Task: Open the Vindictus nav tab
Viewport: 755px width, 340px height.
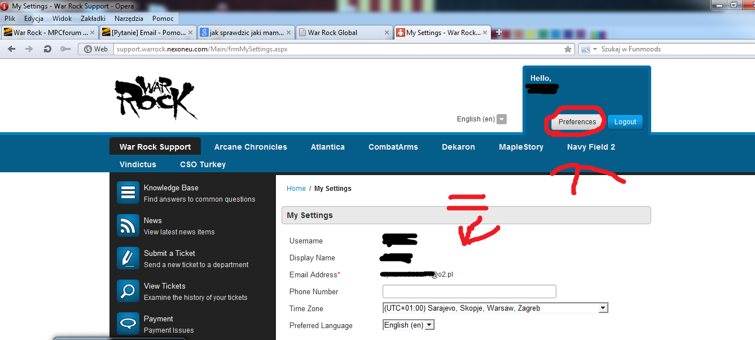Action: (138, 164)
